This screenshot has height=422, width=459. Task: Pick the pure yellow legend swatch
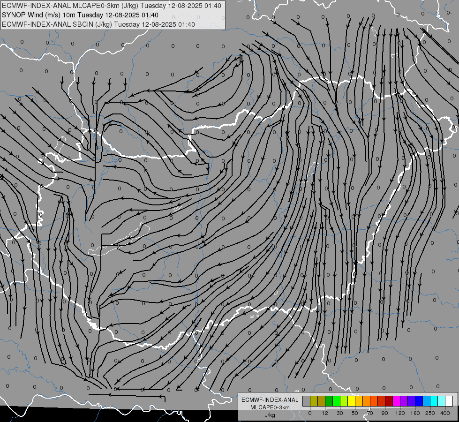[x=351, y=401]
